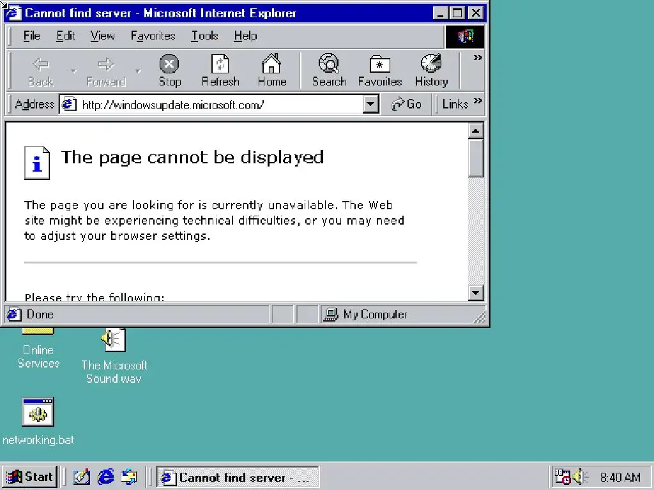Select The Microsoft Sound.wav desktop file
The image size is (654, 490).
[114, 356]
